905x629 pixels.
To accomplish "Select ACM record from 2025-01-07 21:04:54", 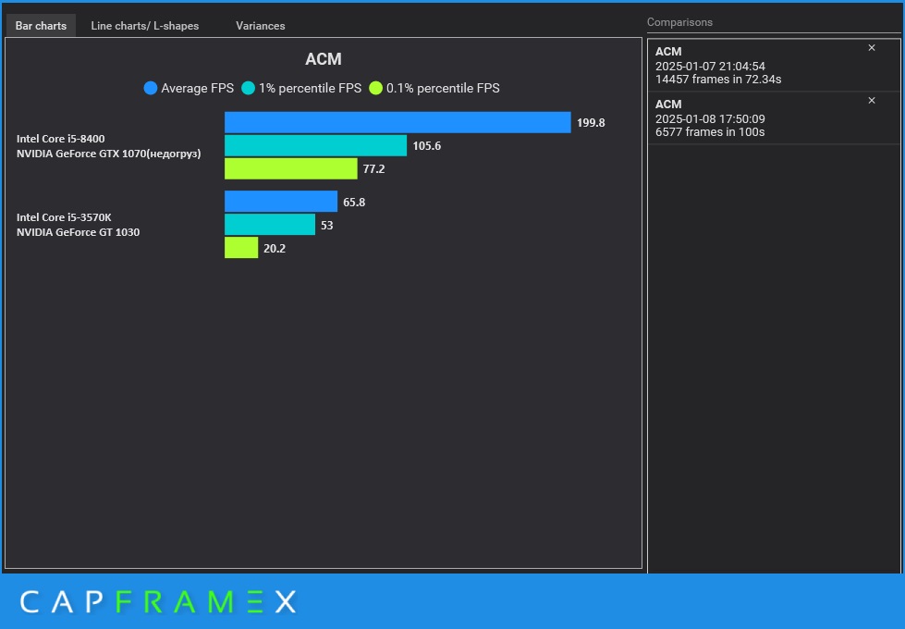I will (774, 66).
